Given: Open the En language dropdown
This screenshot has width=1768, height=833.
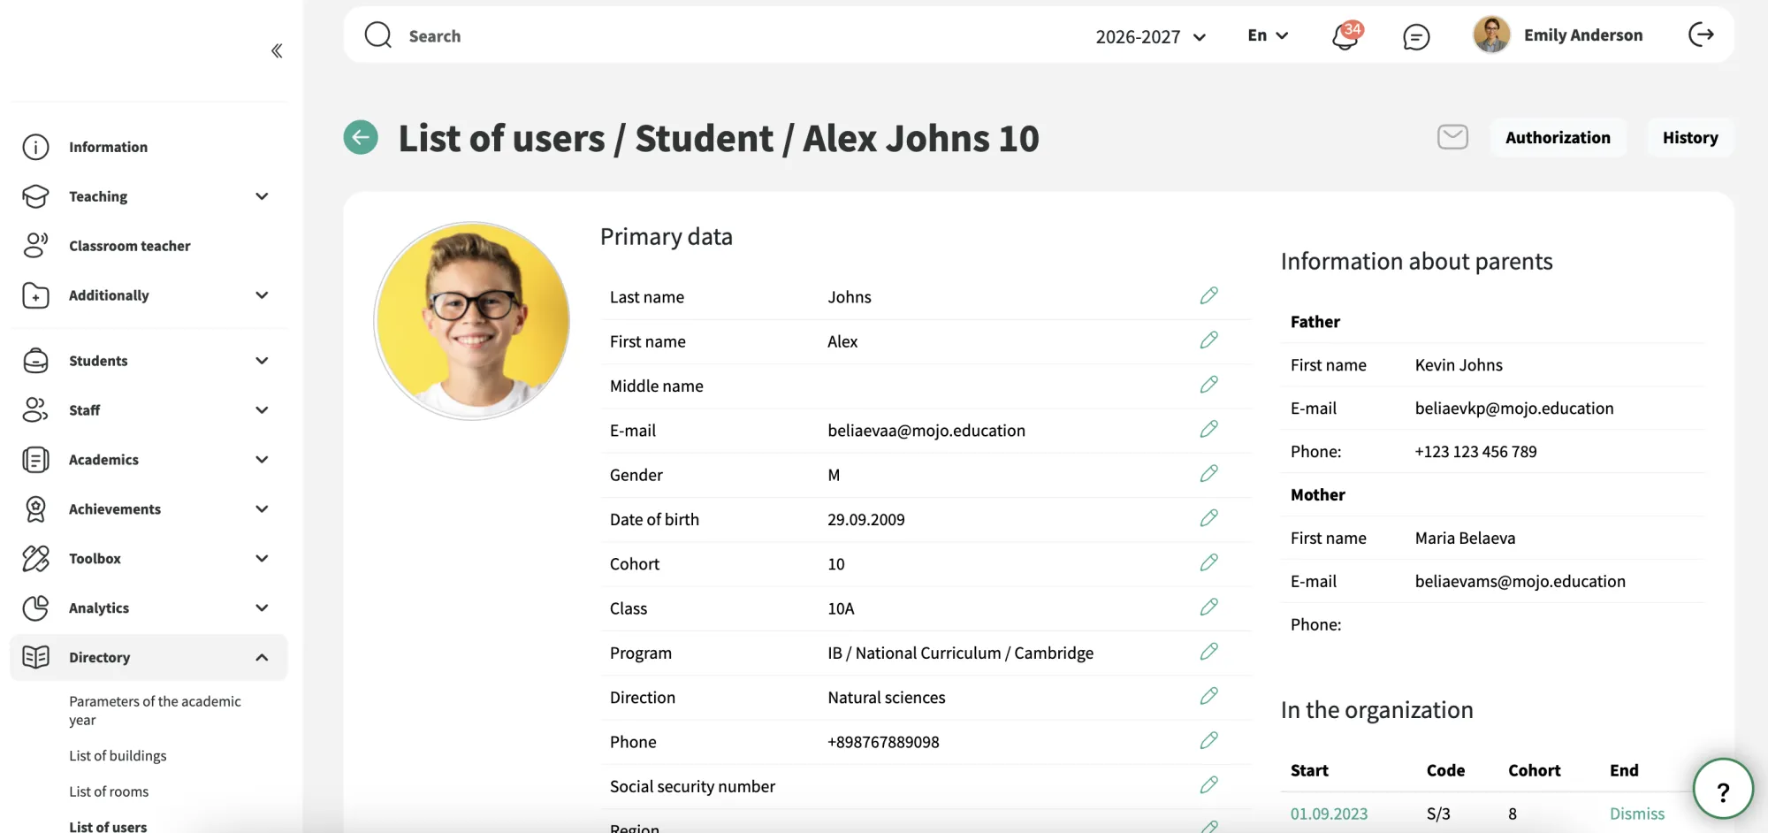Looking at the screenshot, I should click(x=1268, y=35).
